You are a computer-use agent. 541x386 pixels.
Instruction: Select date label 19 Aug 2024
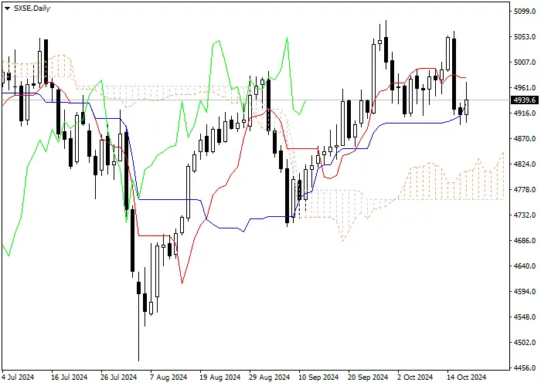tap(219, 378)
